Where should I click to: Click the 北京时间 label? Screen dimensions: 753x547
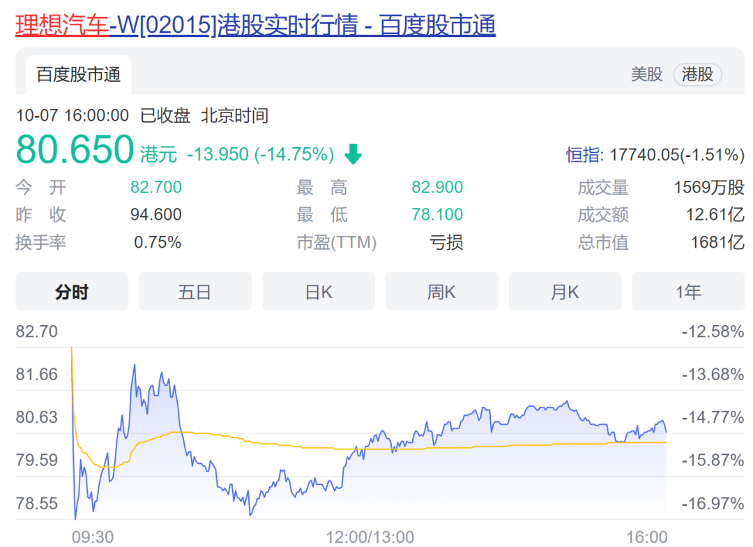234,115
